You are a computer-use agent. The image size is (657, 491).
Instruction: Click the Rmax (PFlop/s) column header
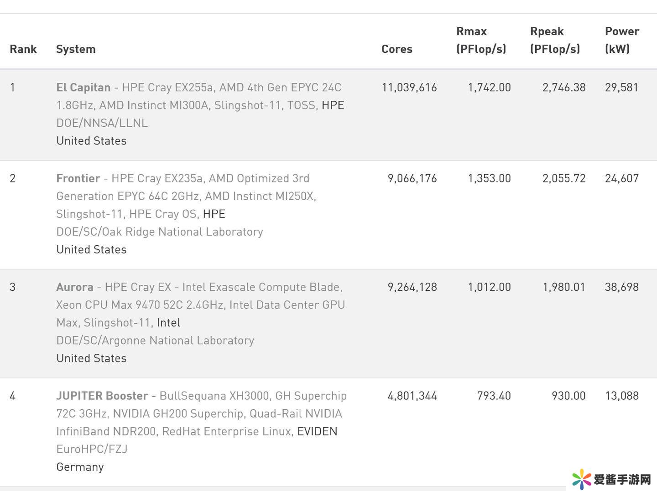481,40
